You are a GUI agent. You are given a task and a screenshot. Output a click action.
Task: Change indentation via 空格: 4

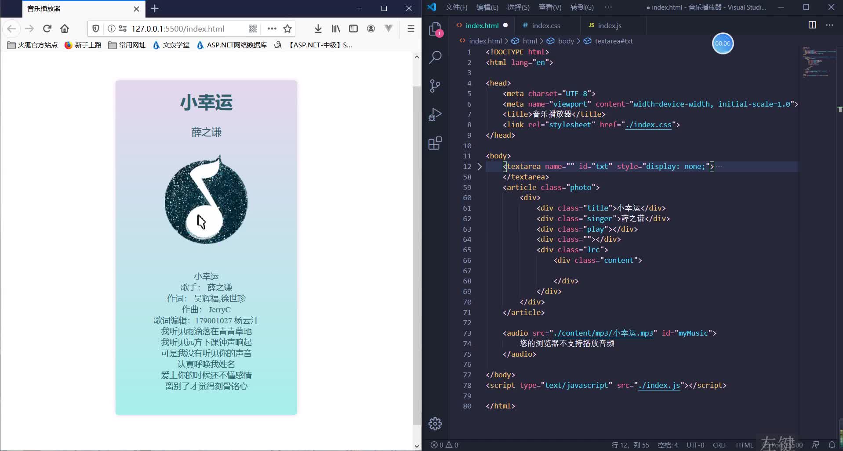668,445
